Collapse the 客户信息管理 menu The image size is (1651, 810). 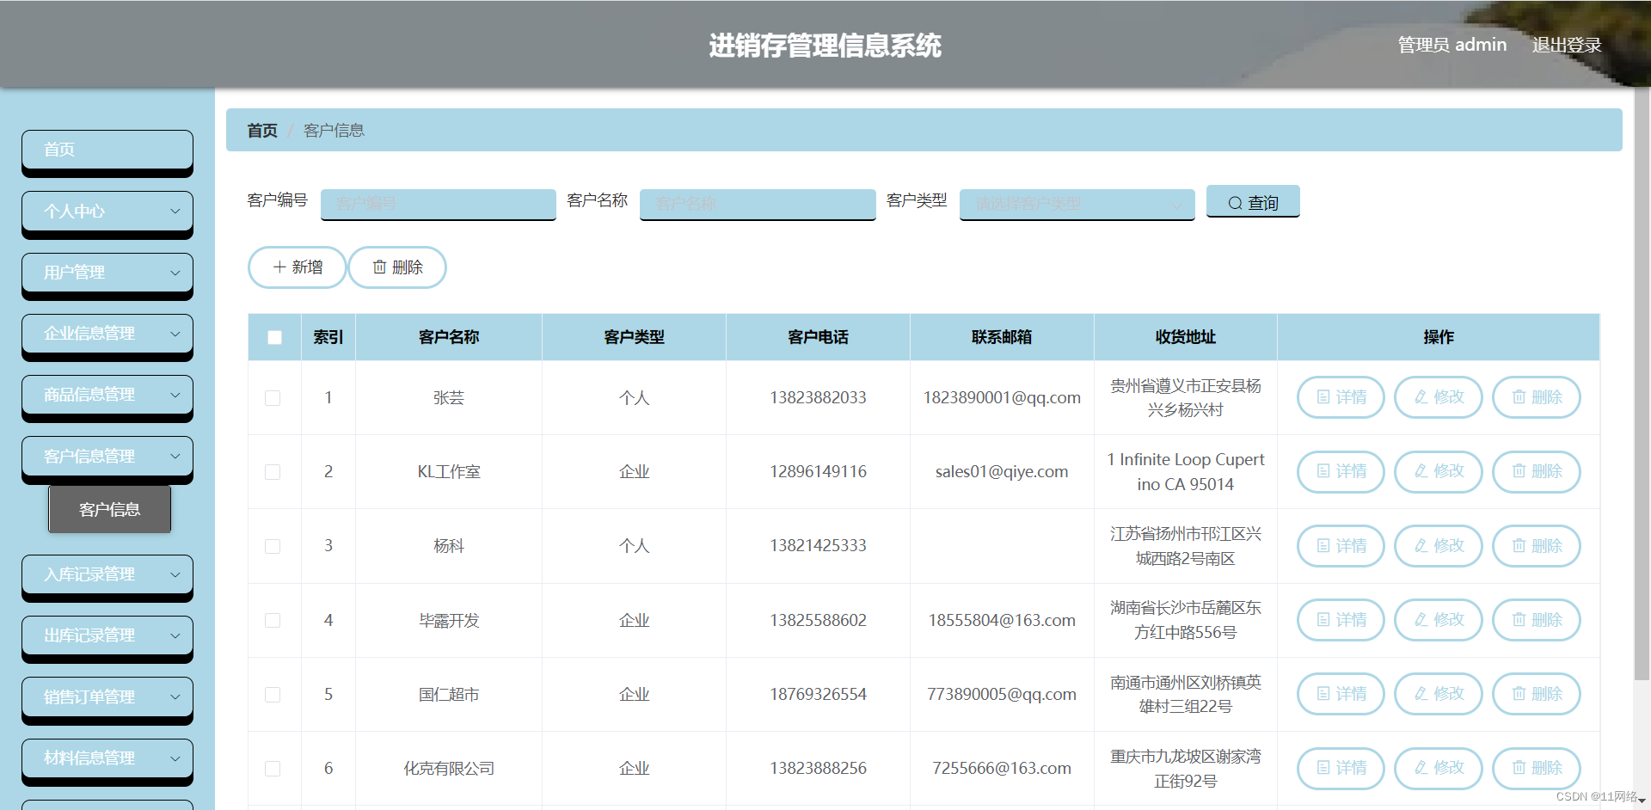tap(107, 457)
